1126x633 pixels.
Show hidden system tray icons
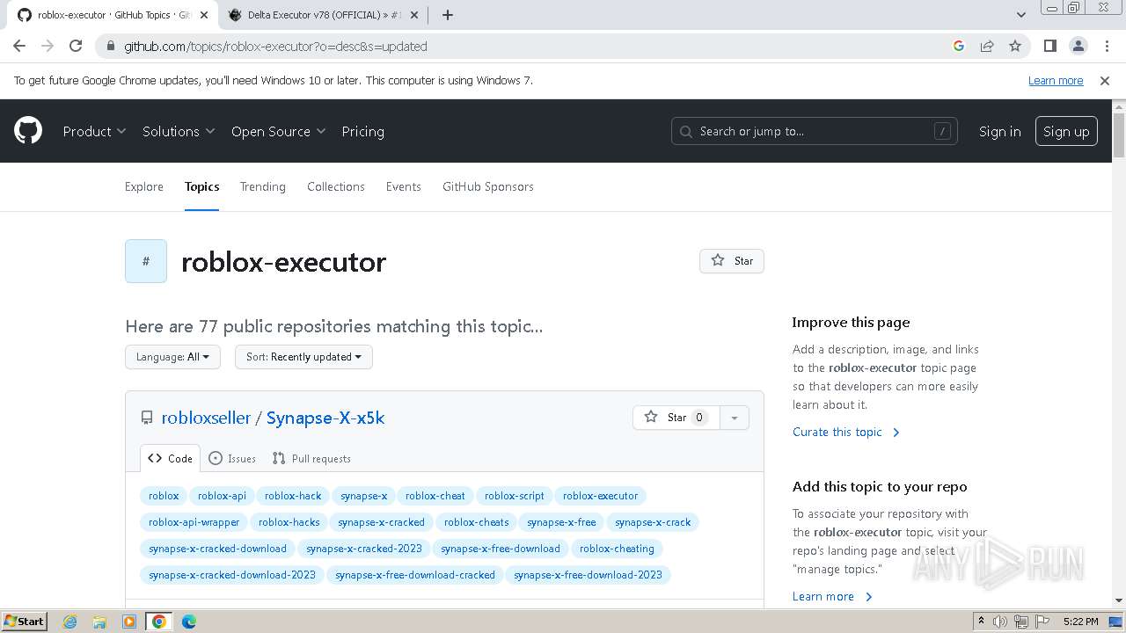[981, 622]
